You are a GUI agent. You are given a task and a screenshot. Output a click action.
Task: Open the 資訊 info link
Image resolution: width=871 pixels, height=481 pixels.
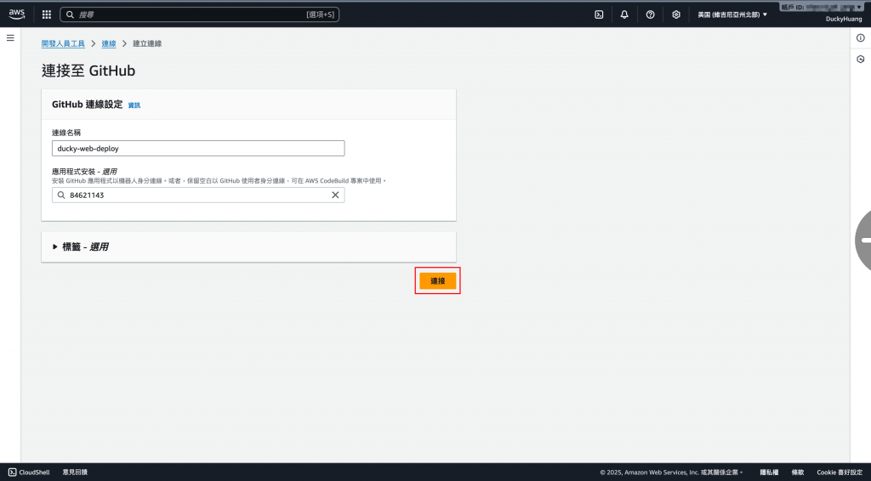click(134, 105)
